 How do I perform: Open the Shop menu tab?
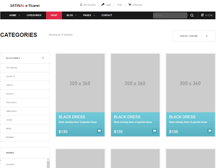point(54,15)
